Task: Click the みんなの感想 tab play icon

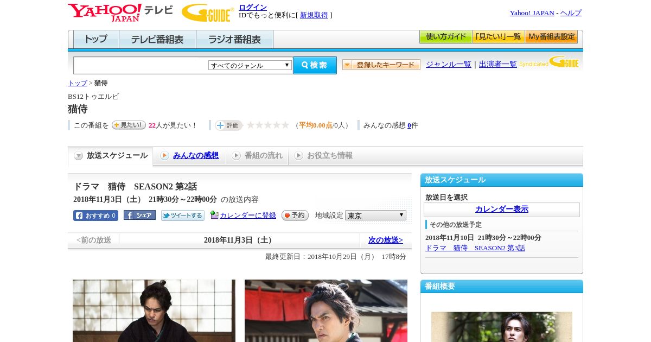Action: click(164, 156)
